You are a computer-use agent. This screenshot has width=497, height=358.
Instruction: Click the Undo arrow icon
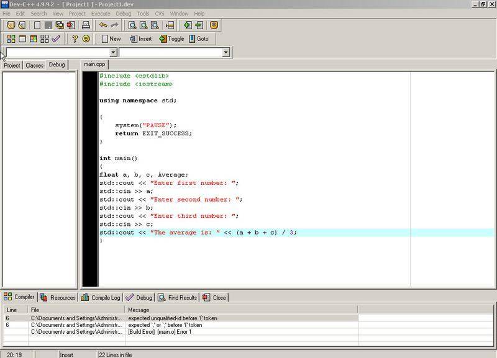[103, 25]
